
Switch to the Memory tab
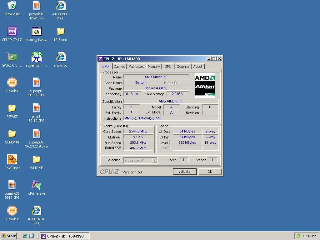[x=154, y=67]
